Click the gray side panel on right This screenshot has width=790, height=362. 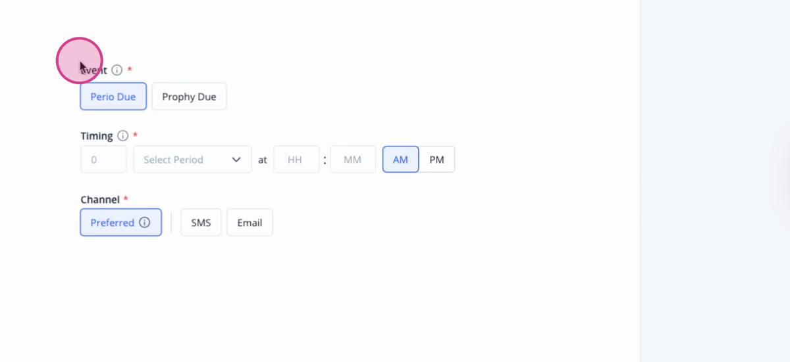715,181
